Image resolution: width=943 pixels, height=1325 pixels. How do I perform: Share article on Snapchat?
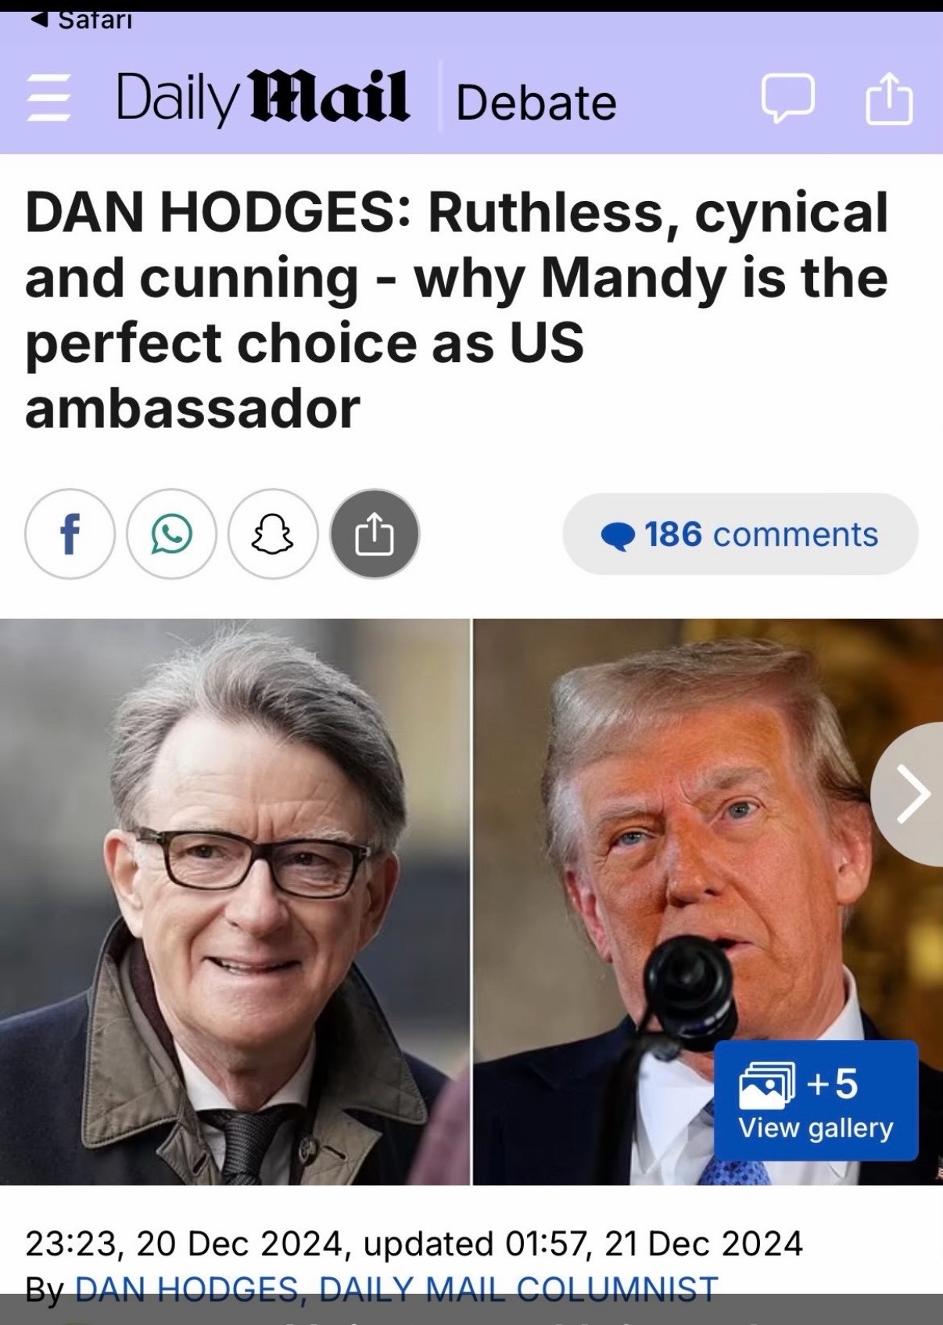pyautogui.click(x=273, y=534)
